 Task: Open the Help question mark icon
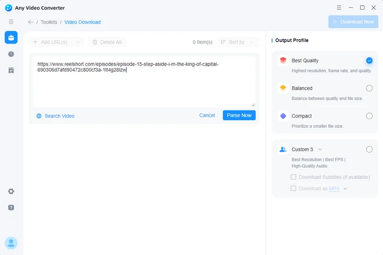click(11, 208)
